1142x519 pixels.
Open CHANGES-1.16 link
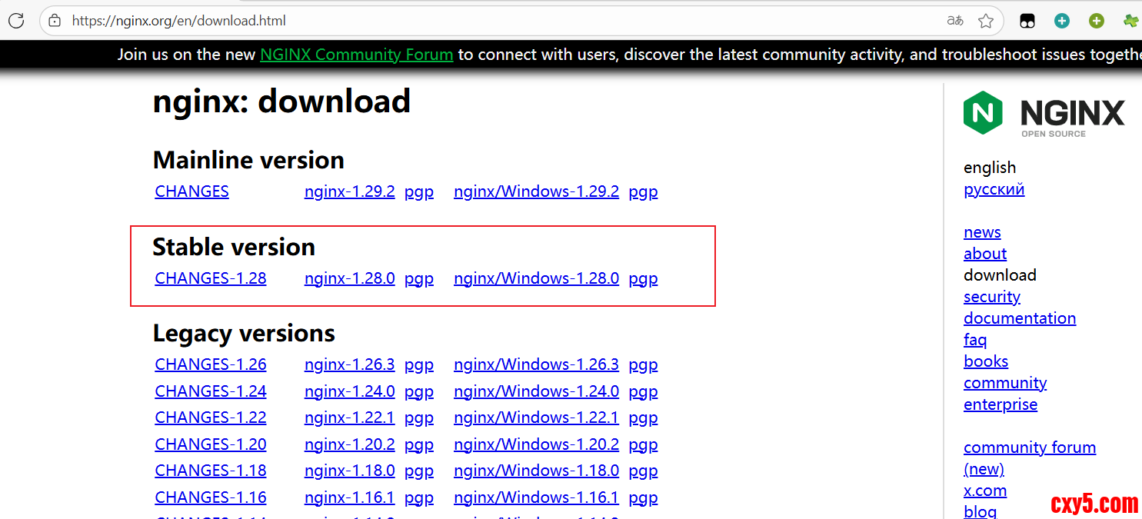(x=211, y=497)
